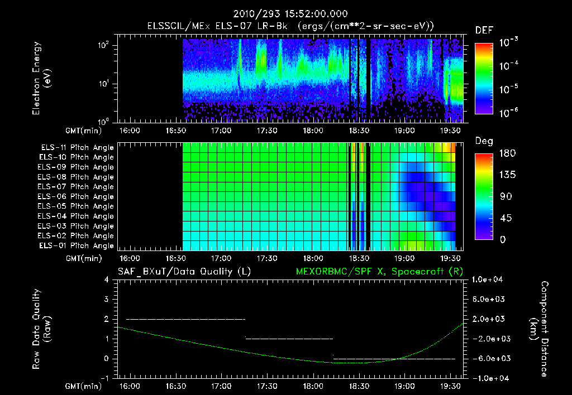Select the Component Distance (km) axis label
The height and width of the screenshot is (395, 572).
(x=539, y=329)
